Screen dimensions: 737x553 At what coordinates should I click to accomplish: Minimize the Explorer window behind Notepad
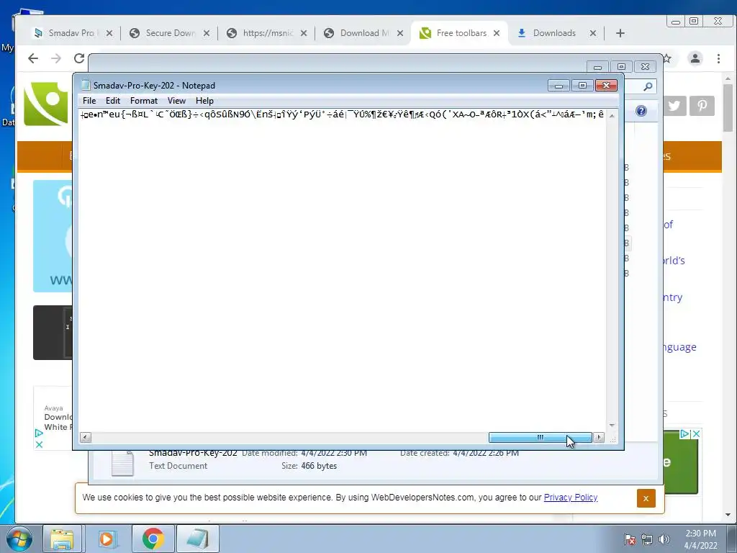coord(597,67)
